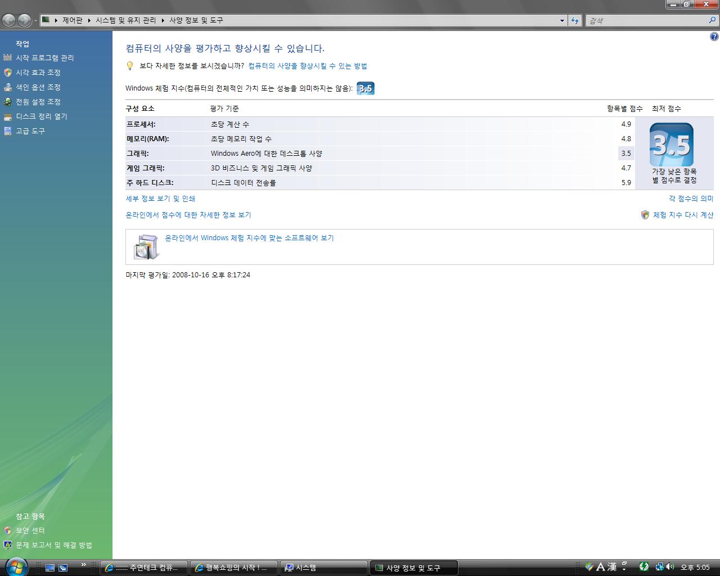The width and height of the screenshot is (720, 576).
Task: Open 고급 도구 task
Action: (x=30, y=131)
